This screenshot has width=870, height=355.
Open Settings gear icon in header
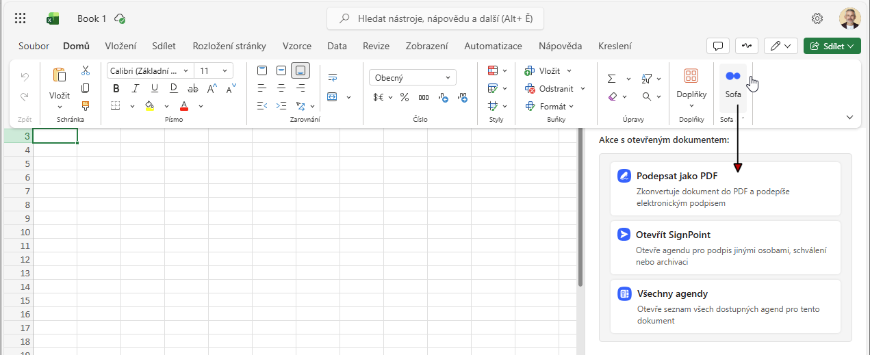point(817,18)
